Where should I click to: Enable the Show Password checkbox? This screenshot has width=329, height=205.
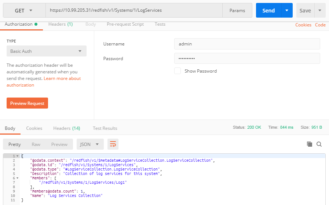(178, 71)
